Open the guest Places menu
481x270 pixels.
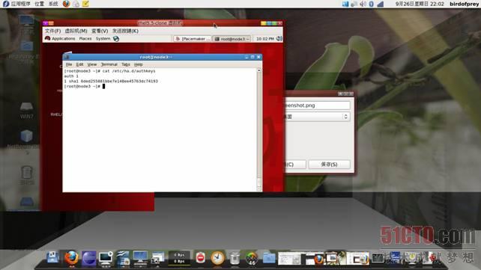point(85,39)
